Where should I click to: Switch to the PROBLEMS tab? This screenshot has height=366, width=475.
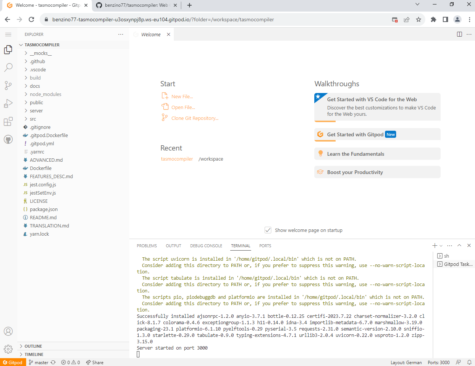pyautogui.click(x=147, y=246)
